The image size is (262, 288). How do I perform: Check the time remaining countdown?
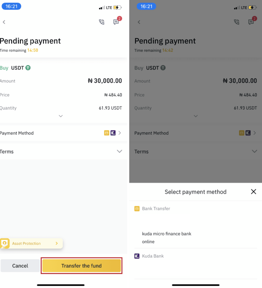pyautogui.click(x=33, y=50)
